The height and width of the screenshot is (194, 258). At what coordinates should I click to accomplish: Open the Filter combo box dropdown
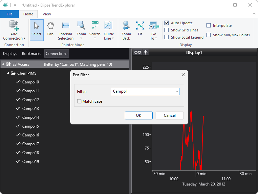tap(177, 92)
